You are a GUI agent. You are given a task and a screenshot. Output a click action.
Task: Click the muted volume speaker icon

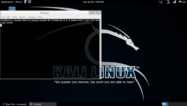[160, 2]
